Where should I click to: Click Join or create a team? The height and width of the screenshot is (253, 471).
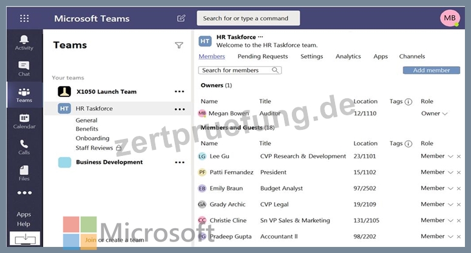coord(115,240)
